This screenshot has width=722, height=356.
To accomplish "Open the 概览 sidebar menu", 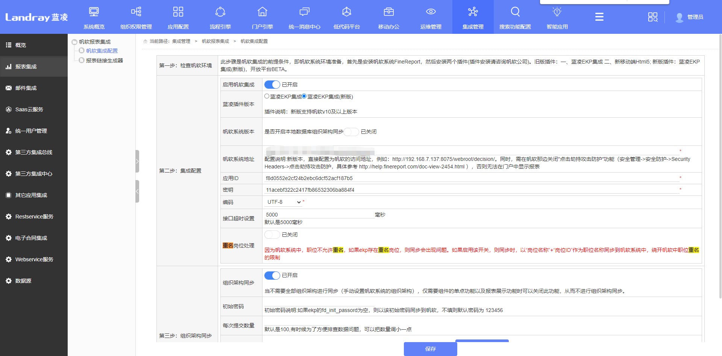I will point(34,45).
